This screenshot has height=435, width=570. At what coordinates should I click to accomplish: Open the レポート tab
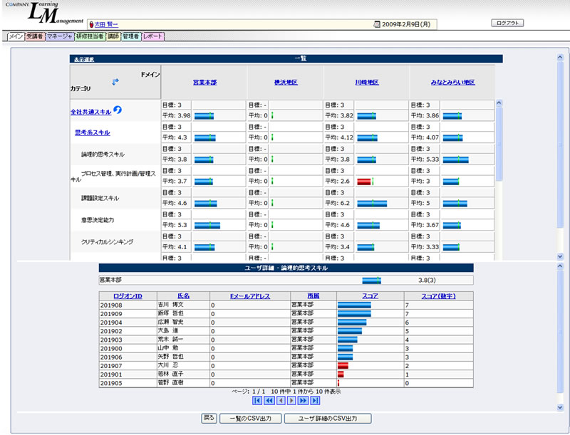pyautogui.click(x=152, y=36)
